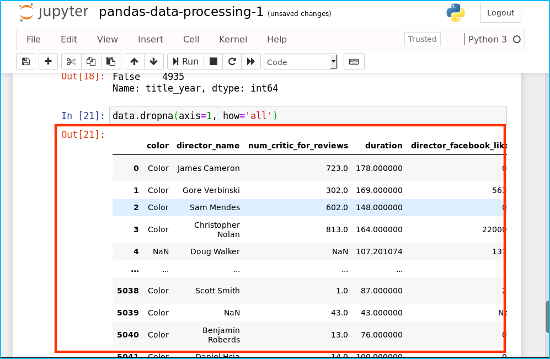
Task: Click the Out[21] output prompt
Action: pyautogui.click(x=83, y=135)
